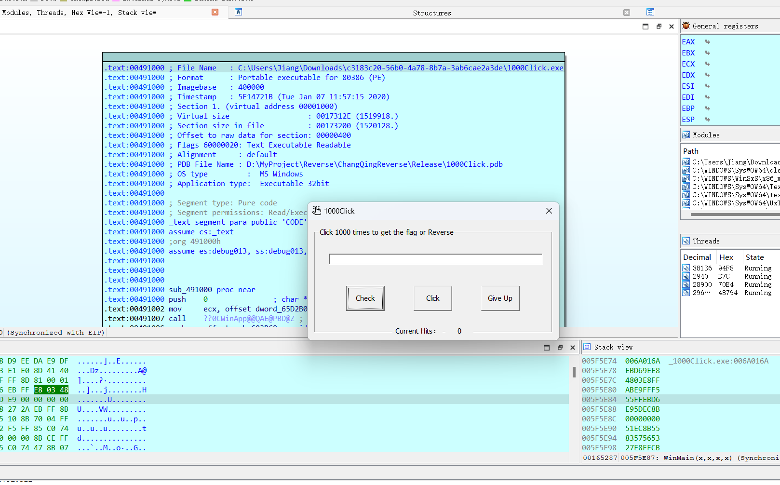Switch to the Structures tab
The height and width of the screenshot is (485, 780).
click(x=432, y=13)
